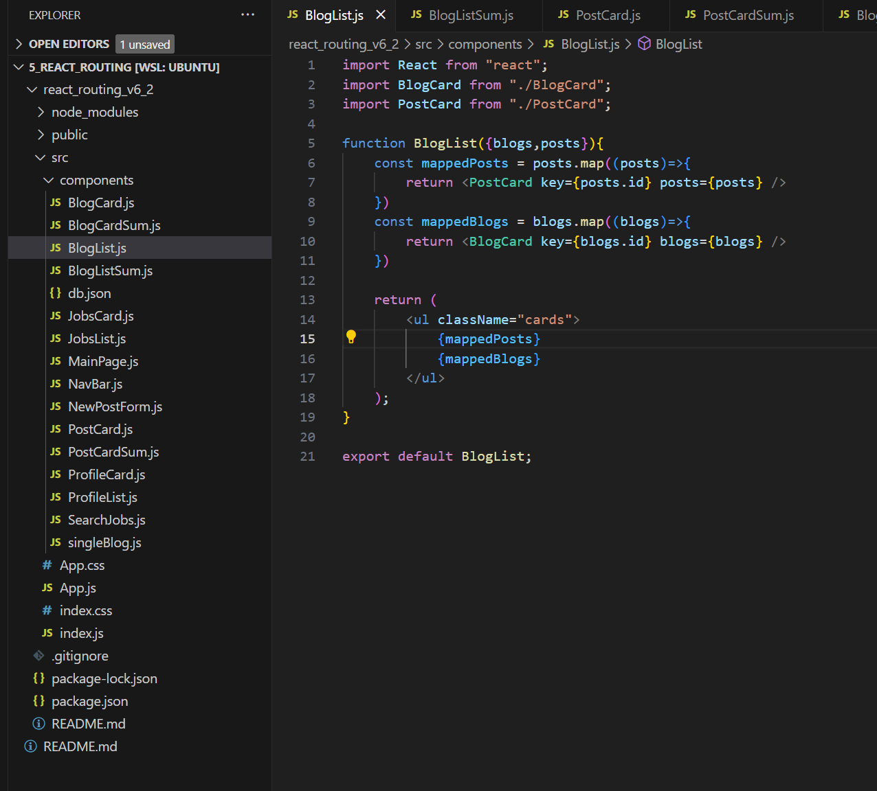The width and height of the screenshot is (877, 791).
Task: Click the 1 unsaved badge
Action: click(145, 44)
